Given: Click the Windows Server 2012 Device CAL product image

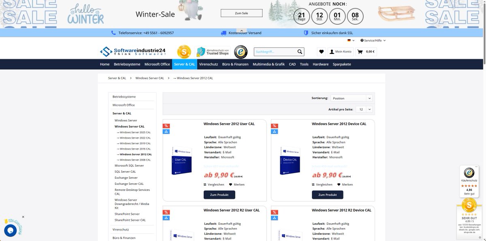Looking at the screenshot, I should click(x=290, y=160).
